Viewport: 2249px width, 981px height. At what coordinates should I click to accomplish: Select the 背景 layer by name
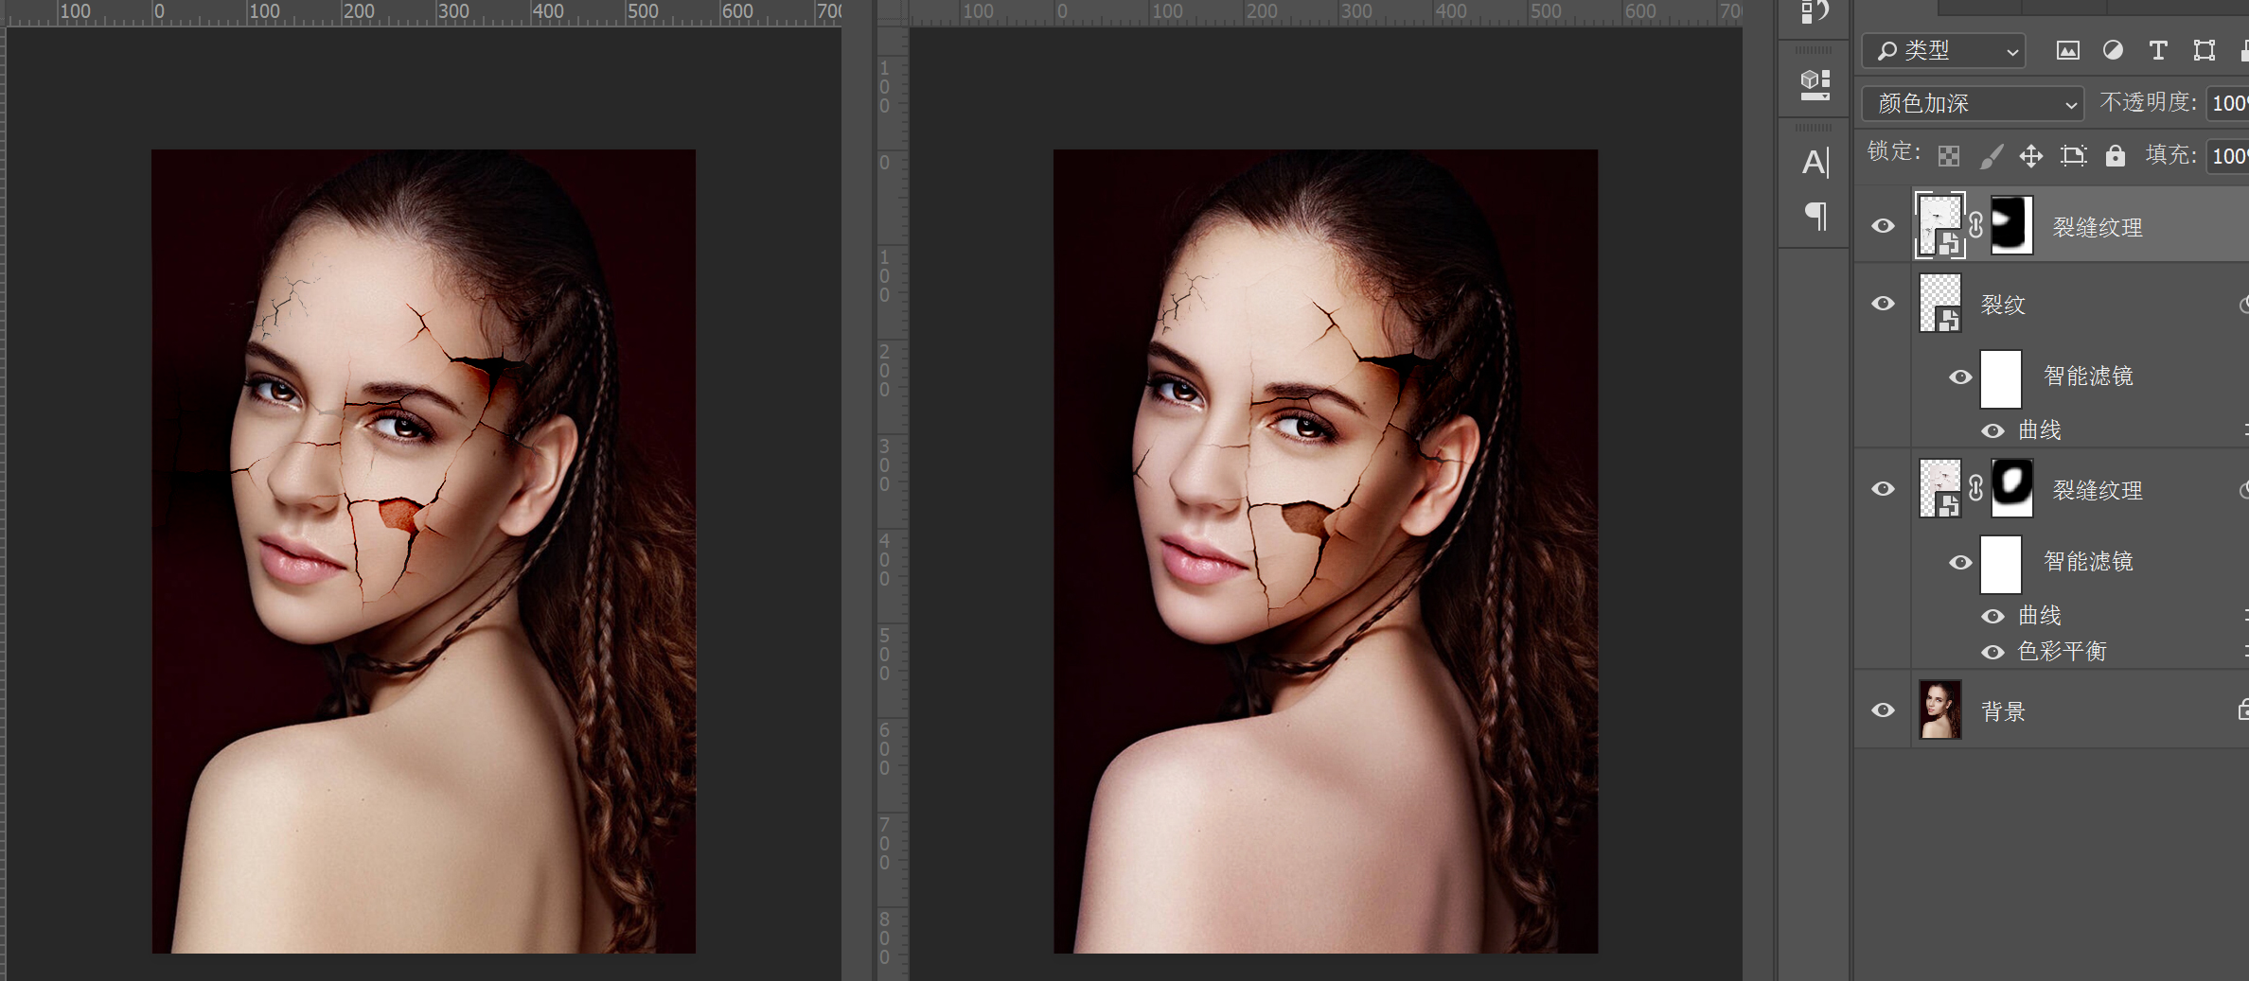point(2003,711)
